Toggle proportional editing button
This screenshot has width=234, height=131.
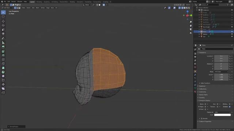(x=104, y=5)
